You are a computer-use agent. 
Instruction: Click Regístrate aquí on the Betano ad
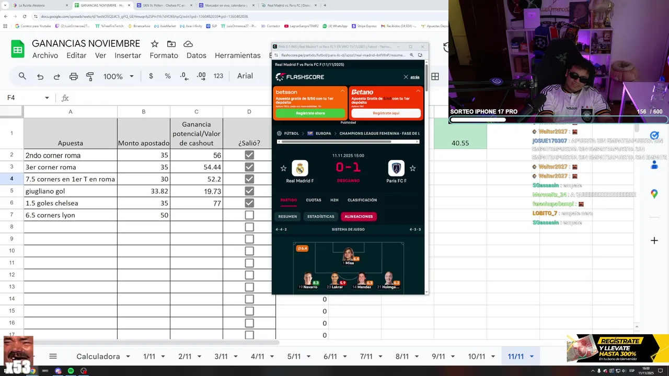pyautogui.click(x=386, y=113)
